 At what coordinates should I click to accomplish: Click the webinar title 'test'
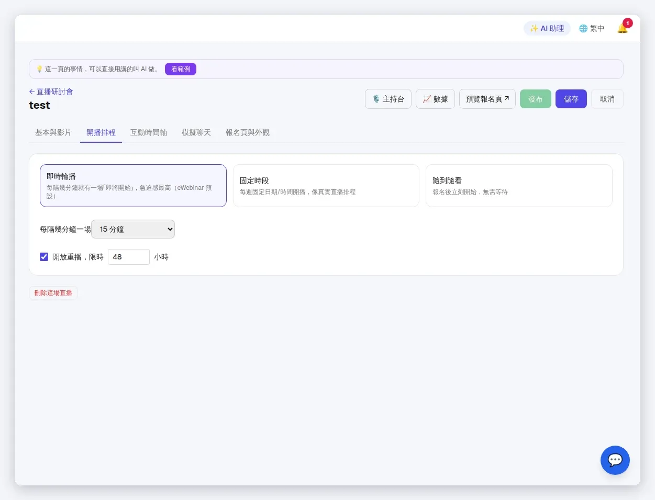pos(40,105)
